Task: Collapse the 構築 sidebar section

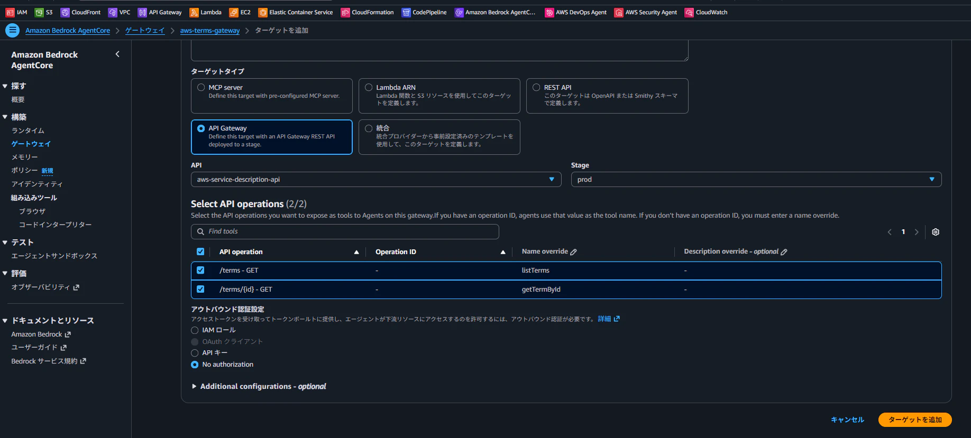Action: [5, 117]
